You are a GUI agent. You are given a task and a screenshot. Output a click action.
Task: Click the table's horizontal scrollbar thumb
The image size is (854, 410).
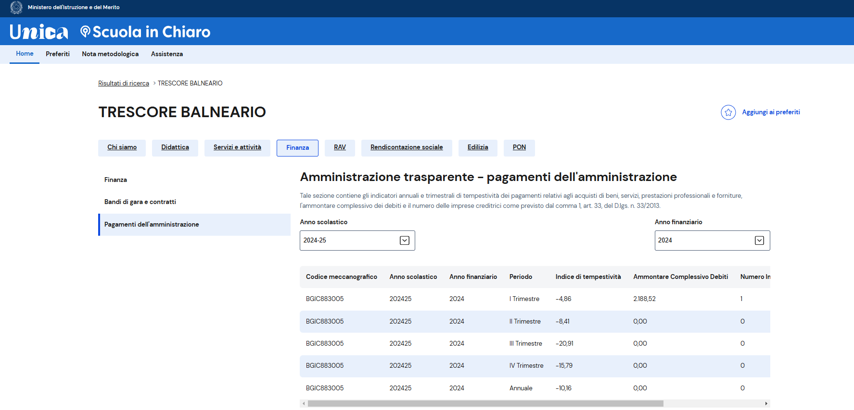point(485,404)
